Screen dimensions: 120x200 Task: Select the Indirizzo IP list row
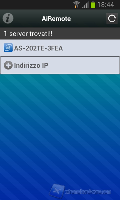(x=60, y=65)
